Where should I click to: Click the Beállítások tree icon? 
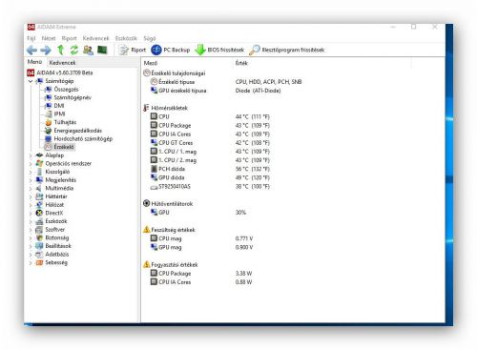click(x=39, y=246)
